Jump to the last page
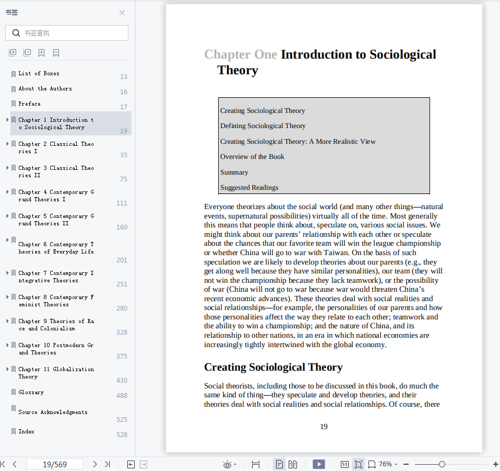The width and height of the screenshot is (500, 471). point(108,464)
